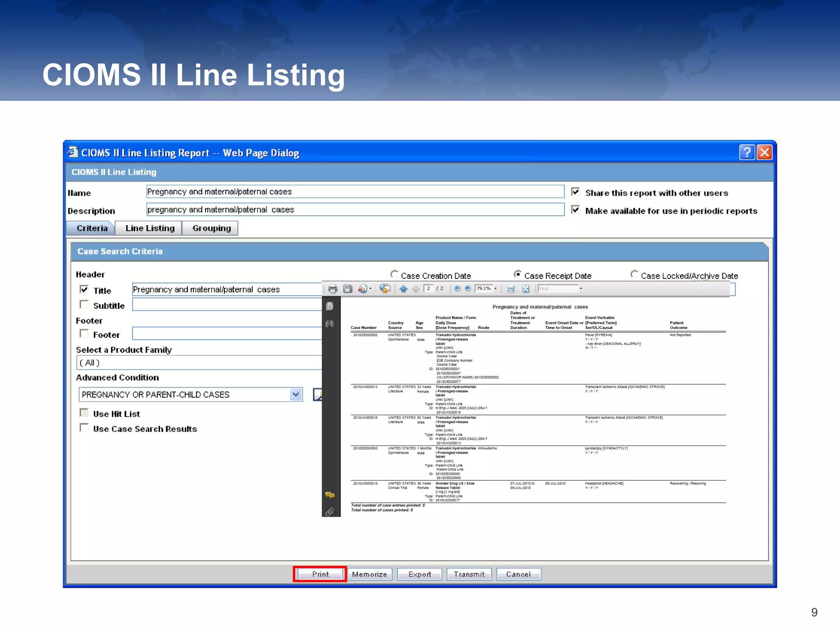Viewport: 840px width, 630px height.
Task: Click the fit full page icon
Action: point(525,289)
